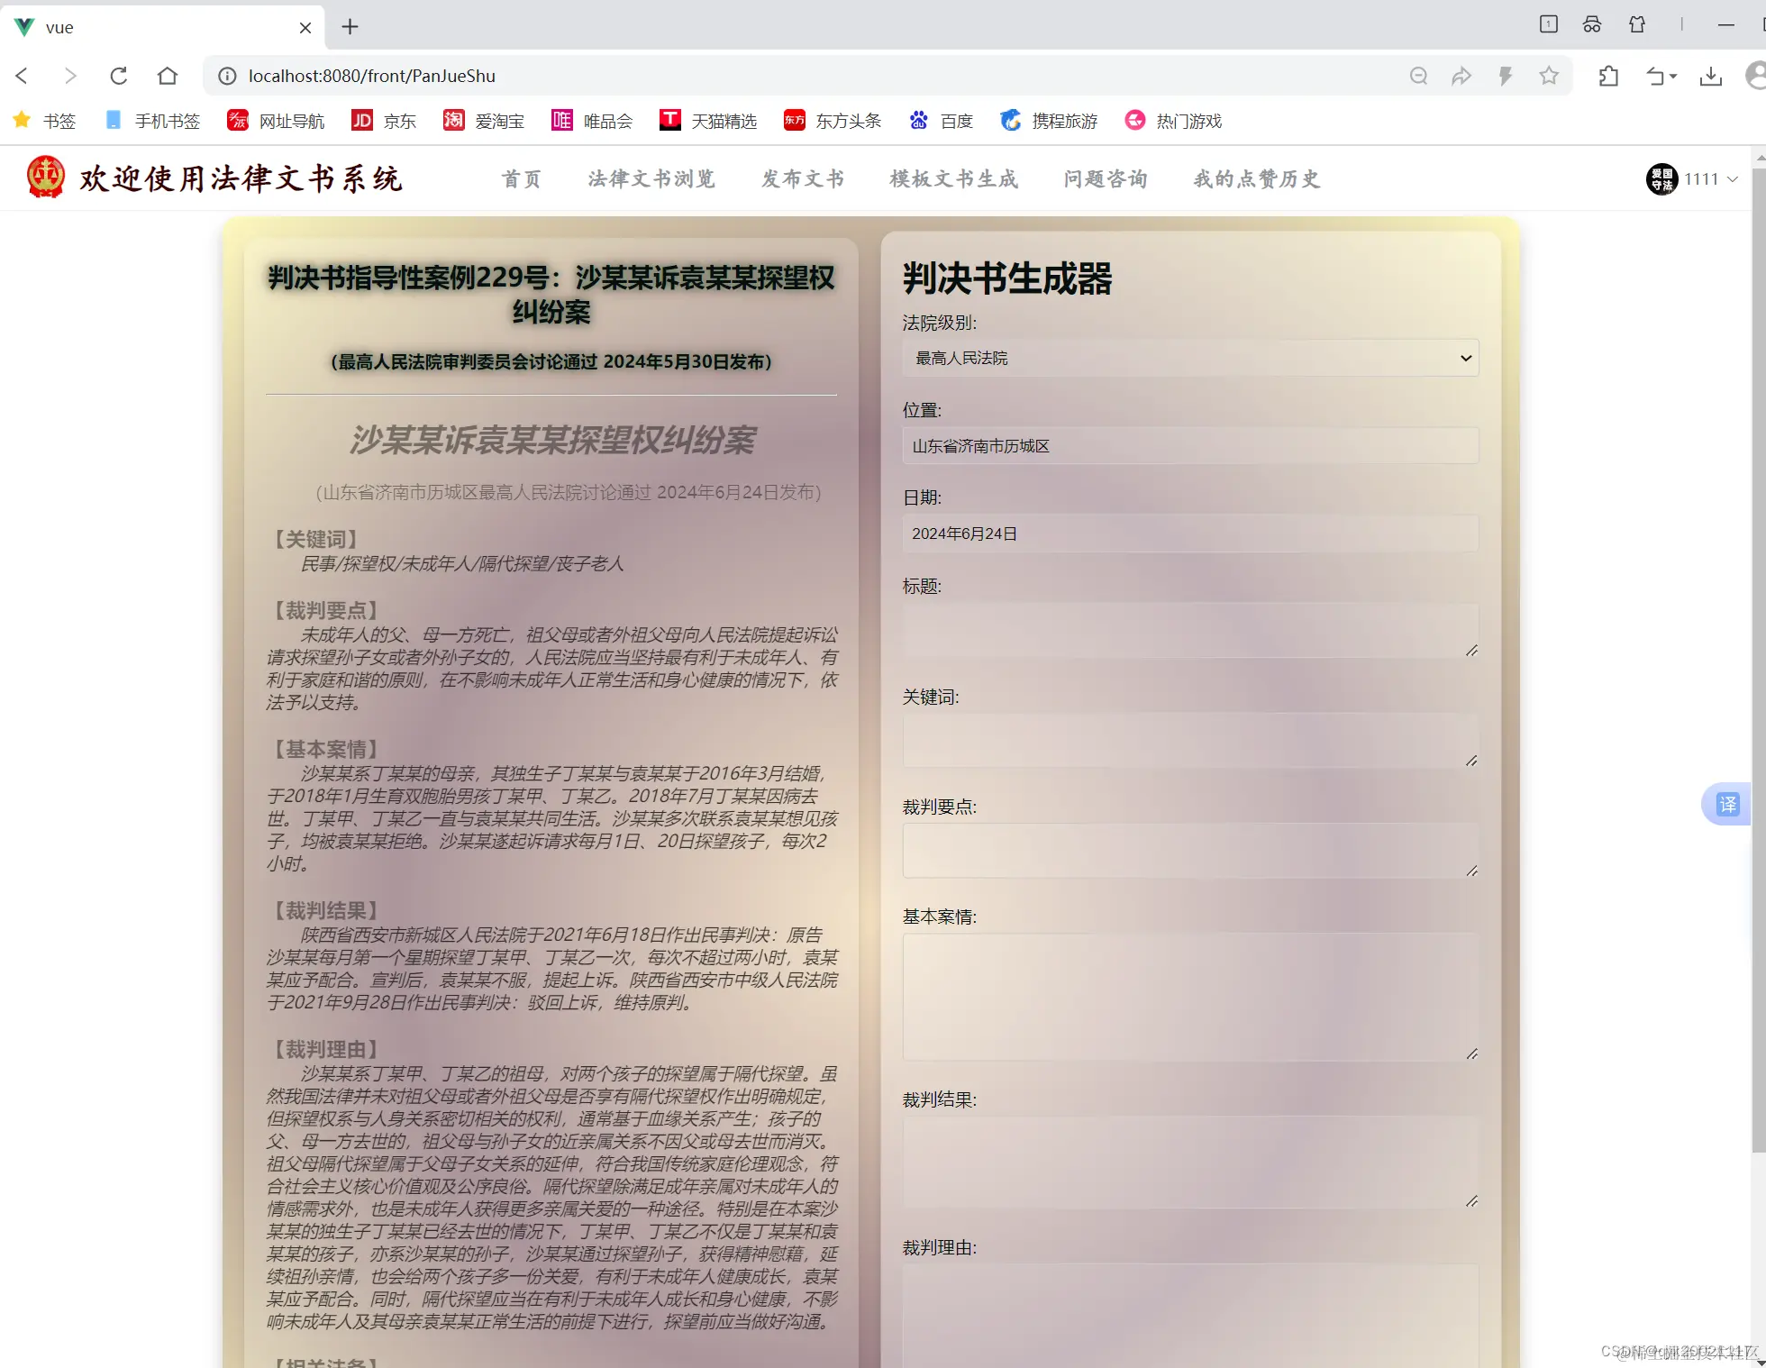Open 模板文书生成 menu item
Screen dimensions: 1766x1368
pyautogui.click(x=954, y=178)
